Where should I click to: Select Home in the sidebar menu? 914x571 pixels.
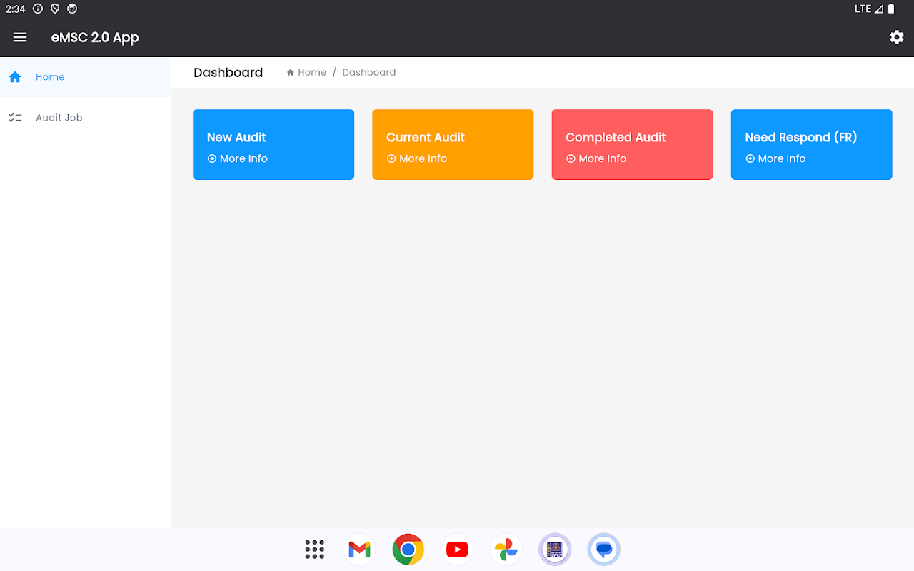(86, 77)
